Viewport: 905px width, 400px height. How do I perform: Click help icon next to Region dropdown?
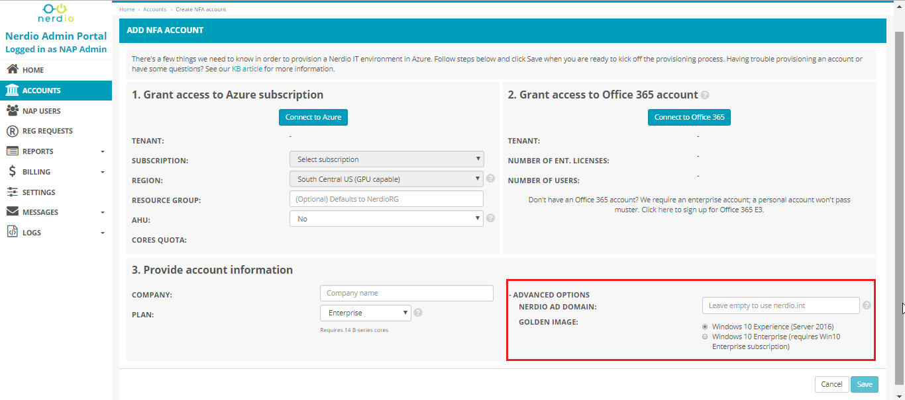click(490, 179)
